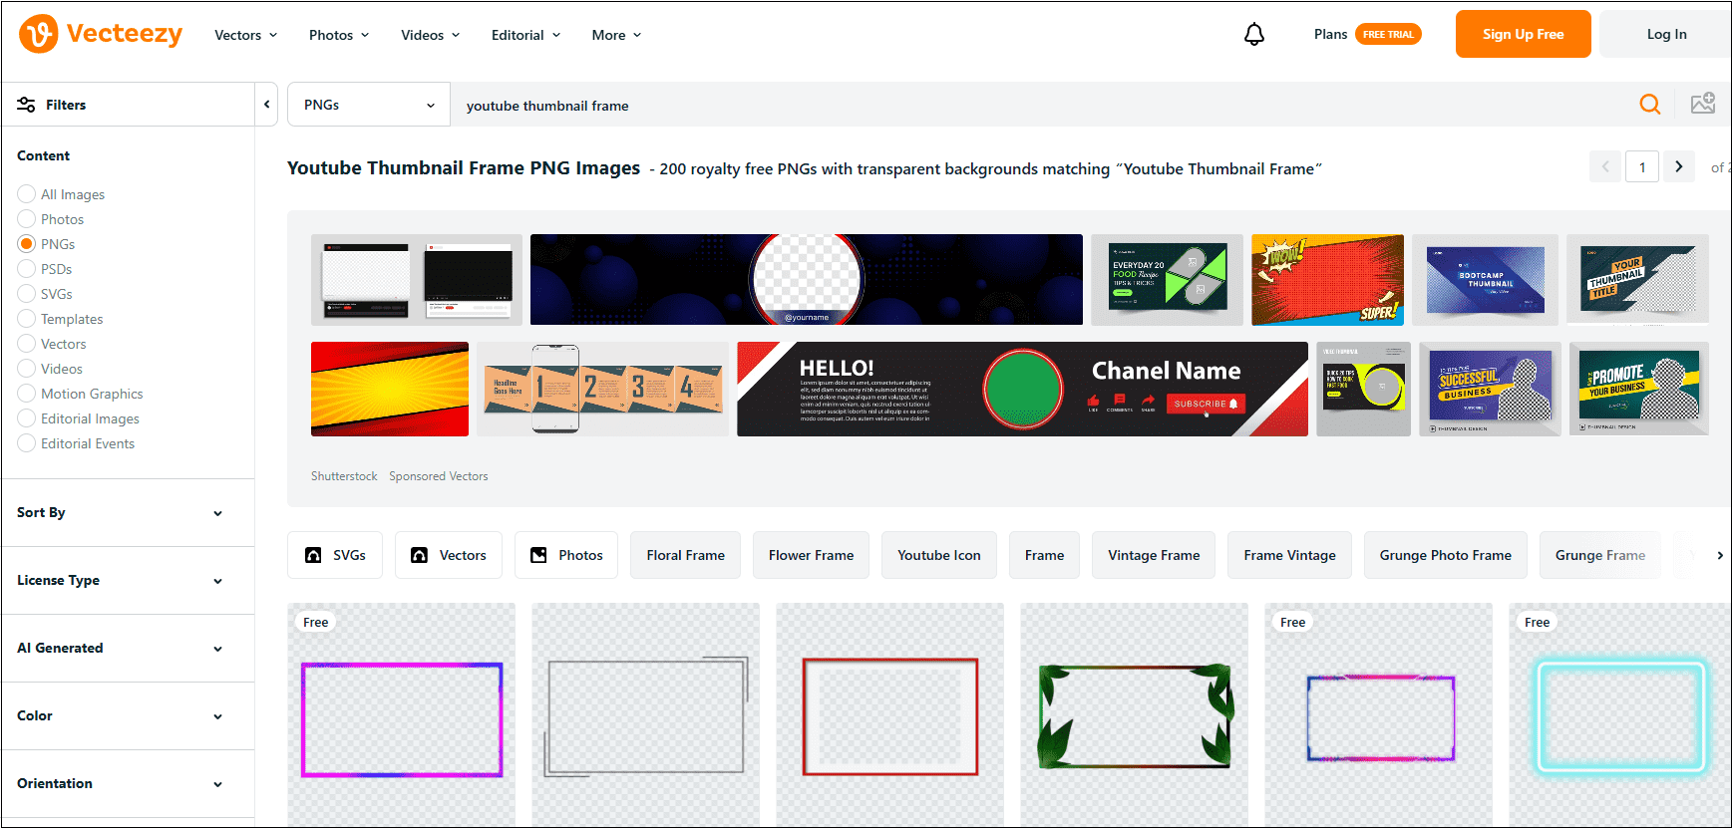The height and width of the screenshot is (828, 1732).
Task: Click the Shutterstock sponsored link
Action: pos(344,476)
